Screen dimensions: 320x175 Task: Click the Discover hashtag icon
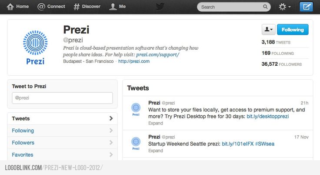click(77, 7)
